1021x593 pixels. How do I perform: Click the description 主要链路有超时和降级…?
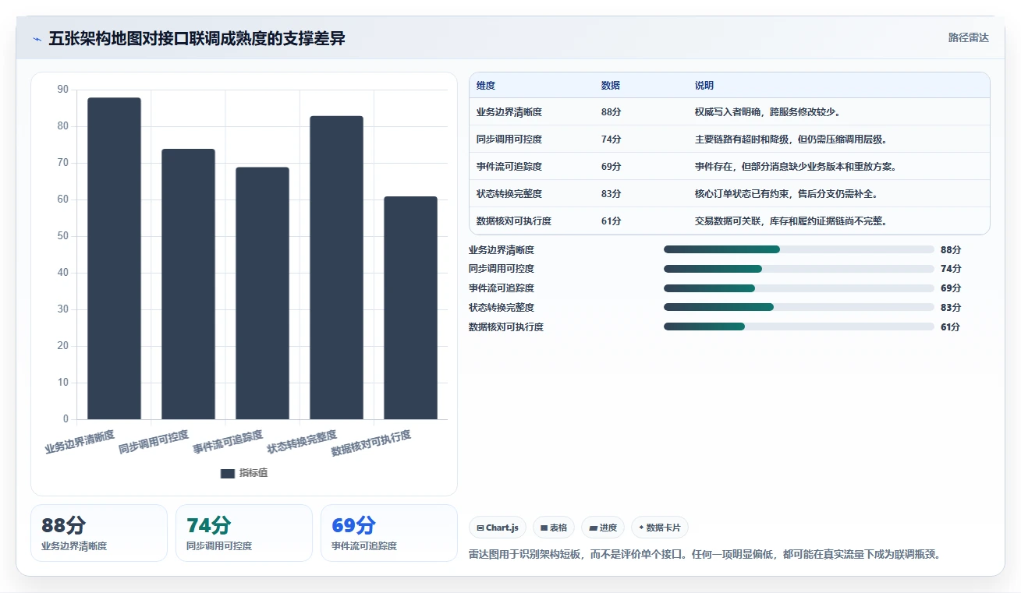click(x=791, y=139)
